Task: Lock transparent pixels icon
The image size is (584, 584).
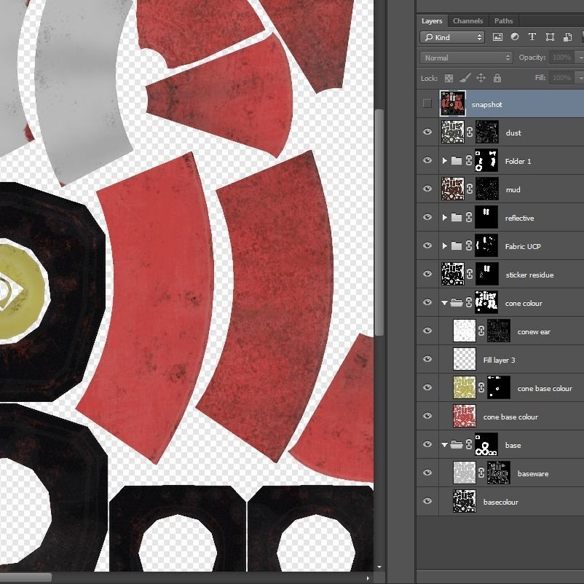Action: [449, 78]
